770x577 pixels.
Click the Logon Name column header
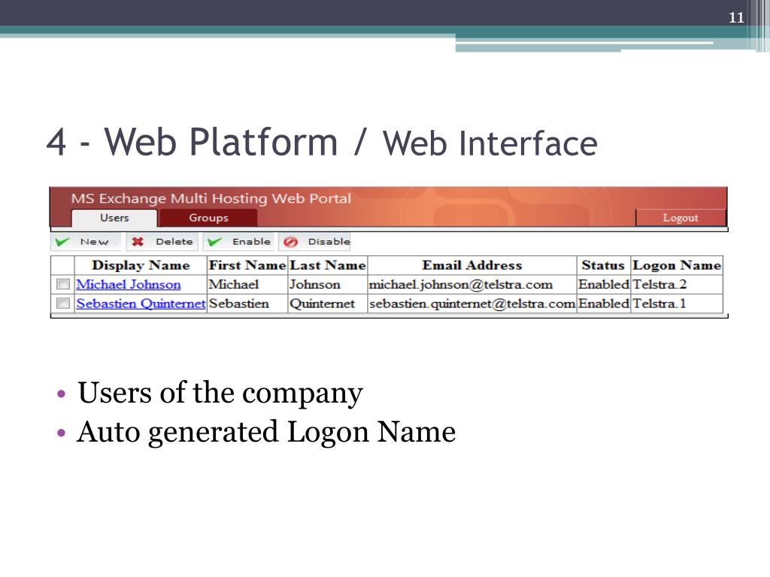click(677, 265)
